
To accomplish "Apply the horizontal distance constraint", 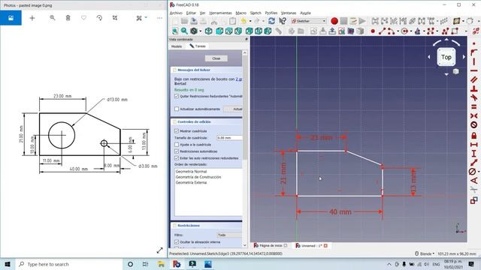I will pos(474,144).
